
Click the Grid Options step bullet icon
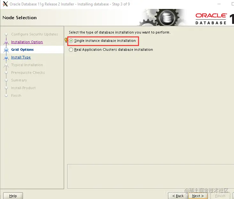pos(6,50)
